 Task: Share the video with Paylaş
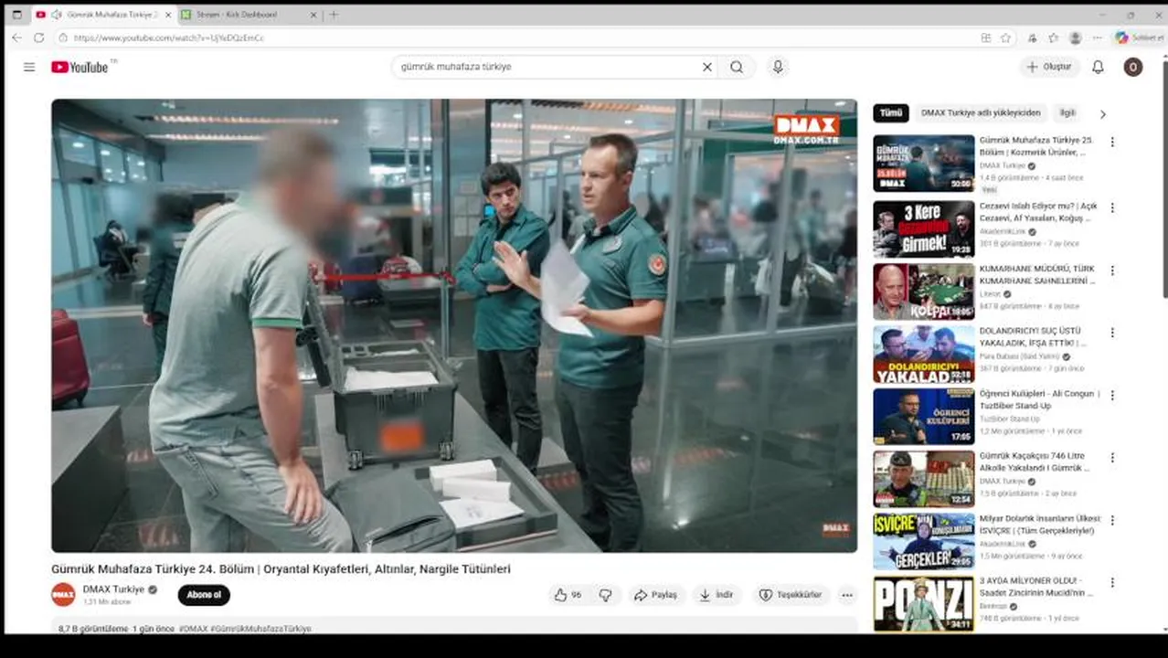655,595
